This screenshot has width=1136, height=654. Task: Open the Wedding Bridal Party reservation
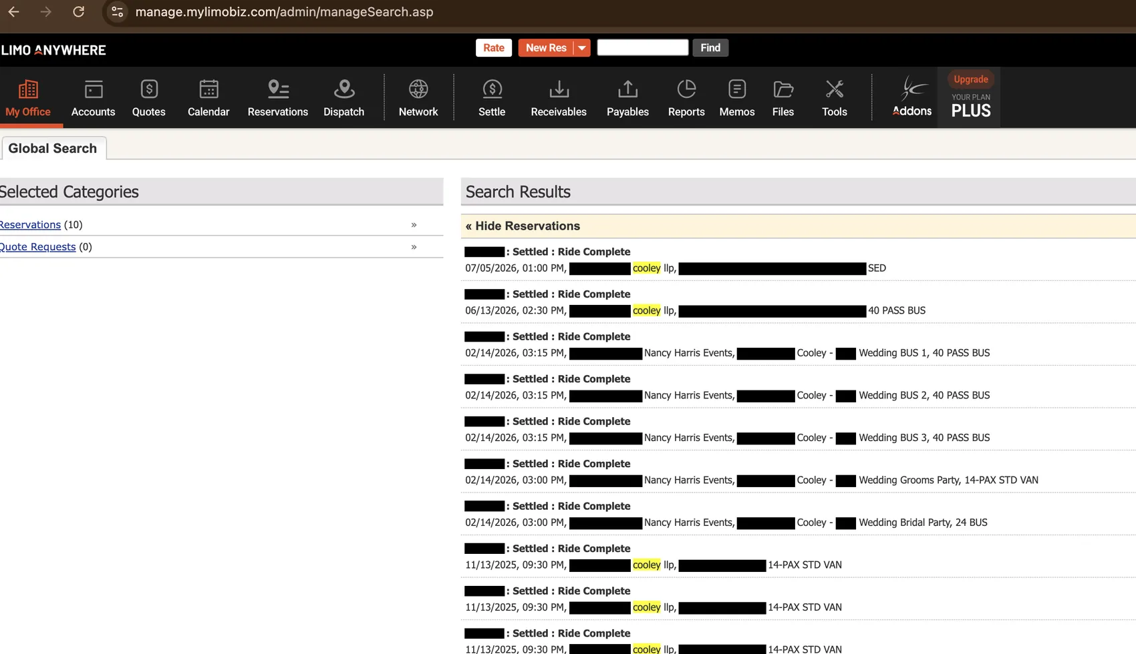[x=799, y=515]
